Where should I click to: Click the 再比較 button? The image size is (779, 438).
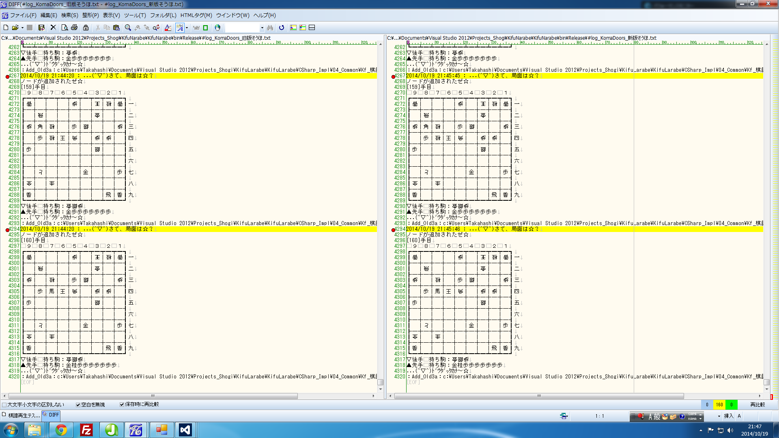point(757,405)
